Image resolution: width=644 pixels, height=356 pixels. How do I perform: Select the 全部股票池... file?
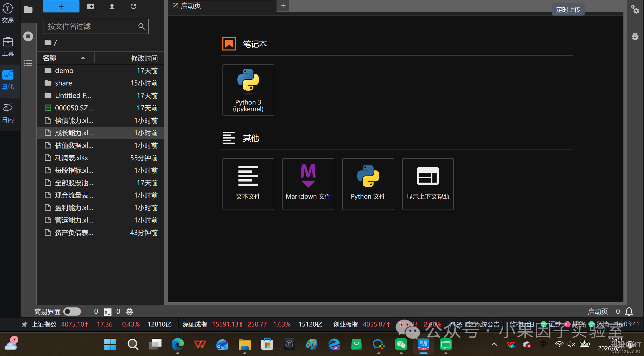tap(100, 183)
